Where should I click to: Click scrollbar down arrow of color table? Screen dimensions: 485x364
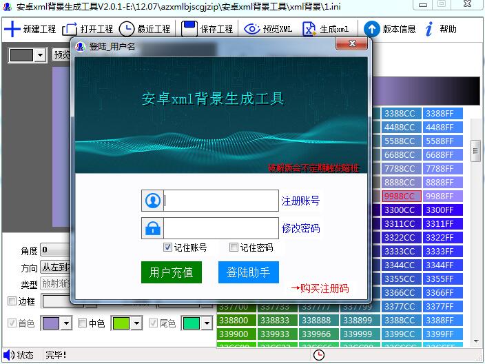coord(475,341)
